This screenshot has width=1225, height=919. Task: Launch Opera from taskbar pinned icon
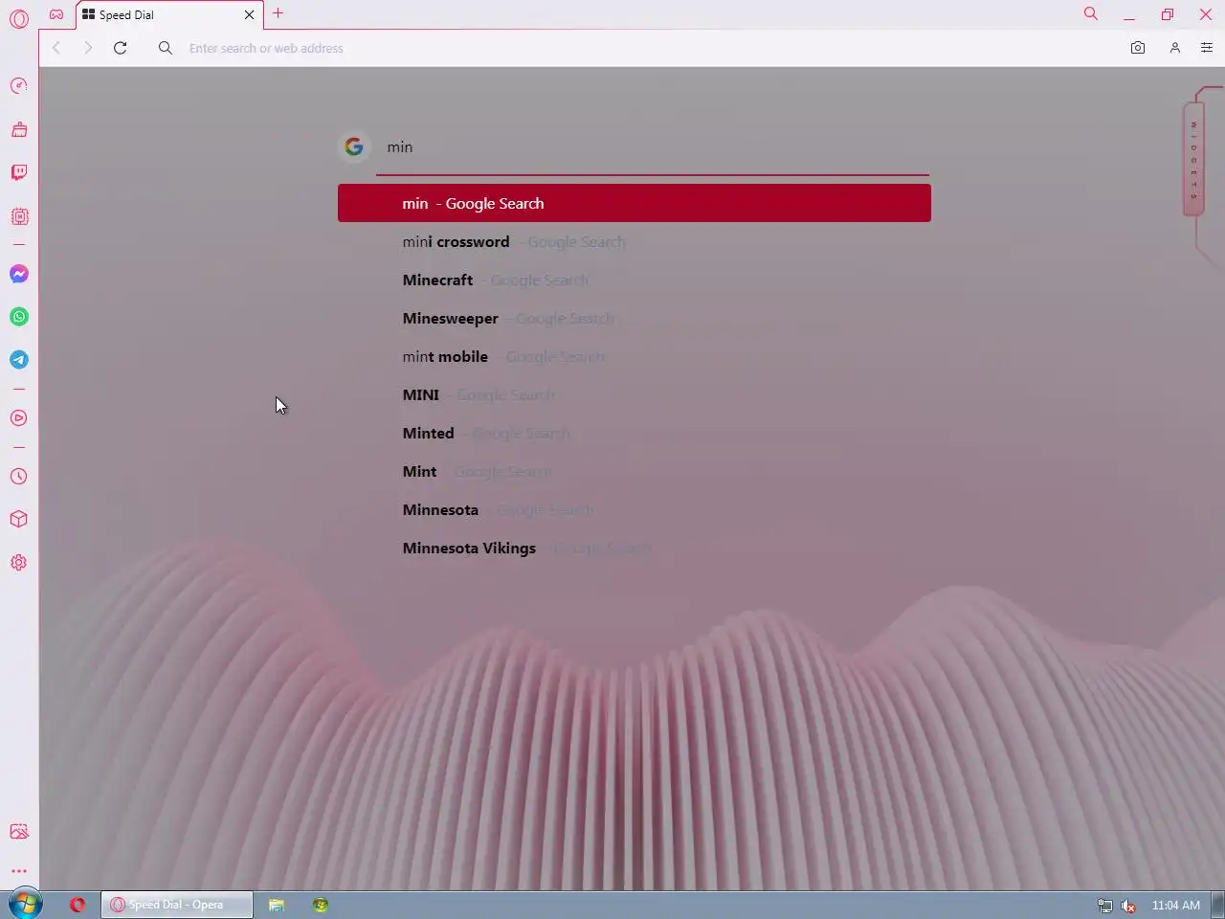point(78,905)
